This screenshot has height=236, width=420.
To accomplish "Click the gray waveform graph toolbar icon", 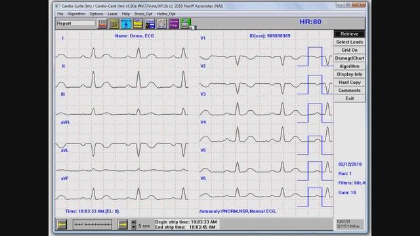I will [x=162, y=24].
